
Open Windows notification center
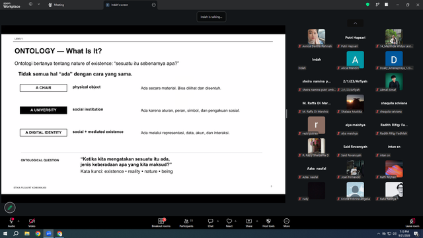tap(416, 233)
